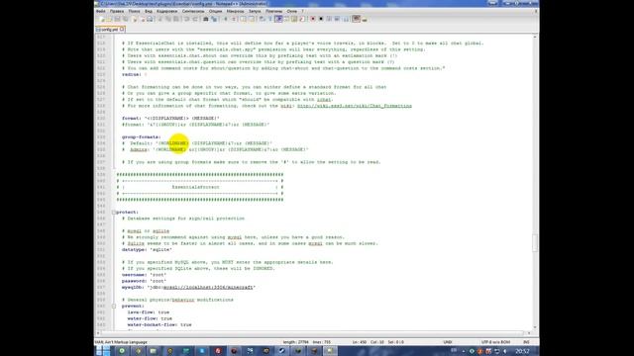Image resolution: width=634 pixels, height=356 pixels.
Task: Click horizontal scrollbar right arrow
Action: [x=529, y=333]
